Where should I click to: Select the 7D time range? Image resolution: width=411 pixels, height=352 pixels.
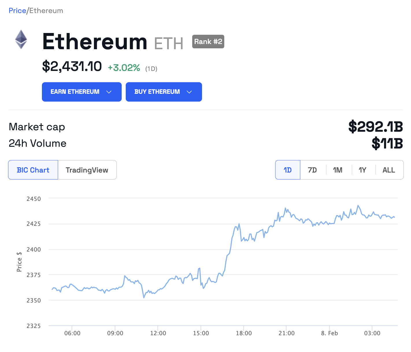[x=312, y=170]
